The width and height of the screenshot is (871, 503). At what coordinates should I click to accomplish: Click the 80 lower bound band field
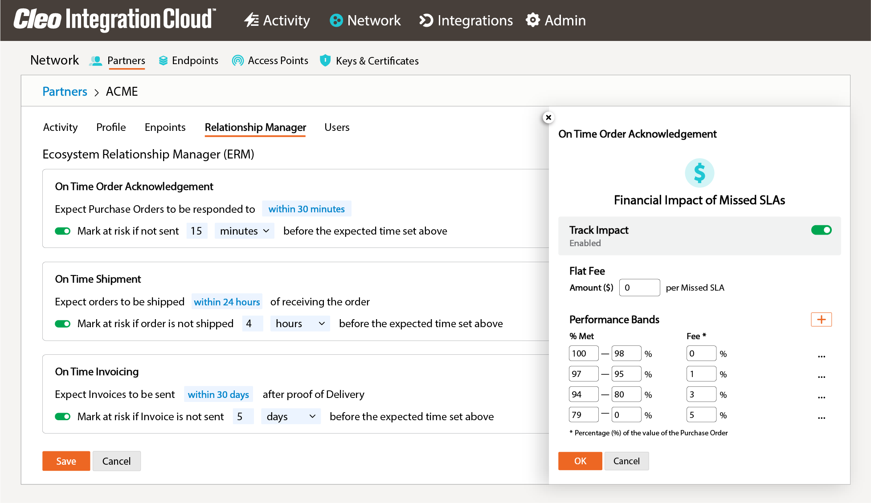(x=626, y=394)
